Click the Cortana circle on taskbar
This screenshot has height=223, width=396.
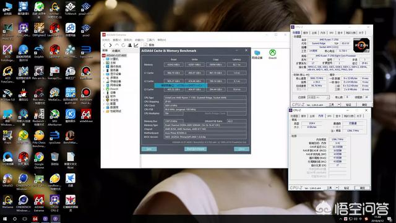pos(15,219)
